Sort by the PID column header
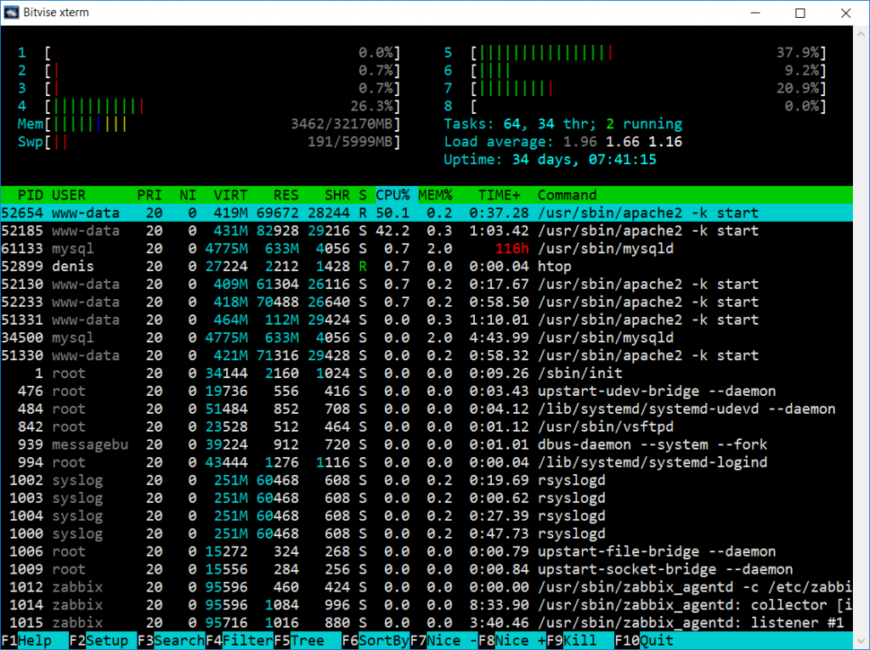The height and width of the screenshot is (650, 870). coord(31,195)
